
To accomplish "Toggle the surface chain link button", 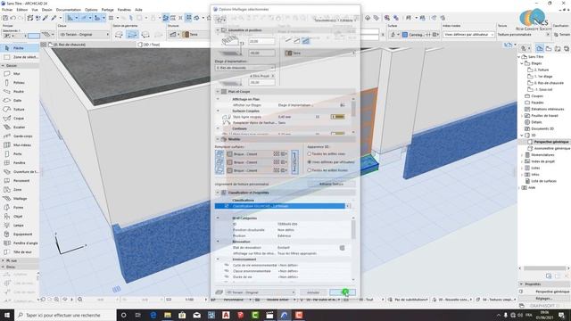I will coord(294,162).
